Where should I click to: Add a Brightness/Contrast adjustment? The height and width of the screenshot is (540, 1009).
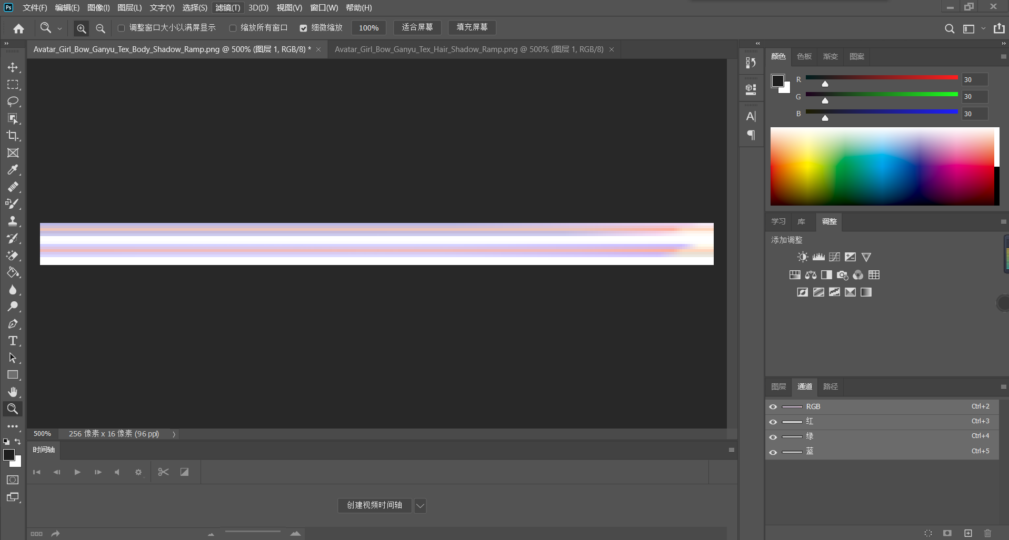(x=802, y=257)
